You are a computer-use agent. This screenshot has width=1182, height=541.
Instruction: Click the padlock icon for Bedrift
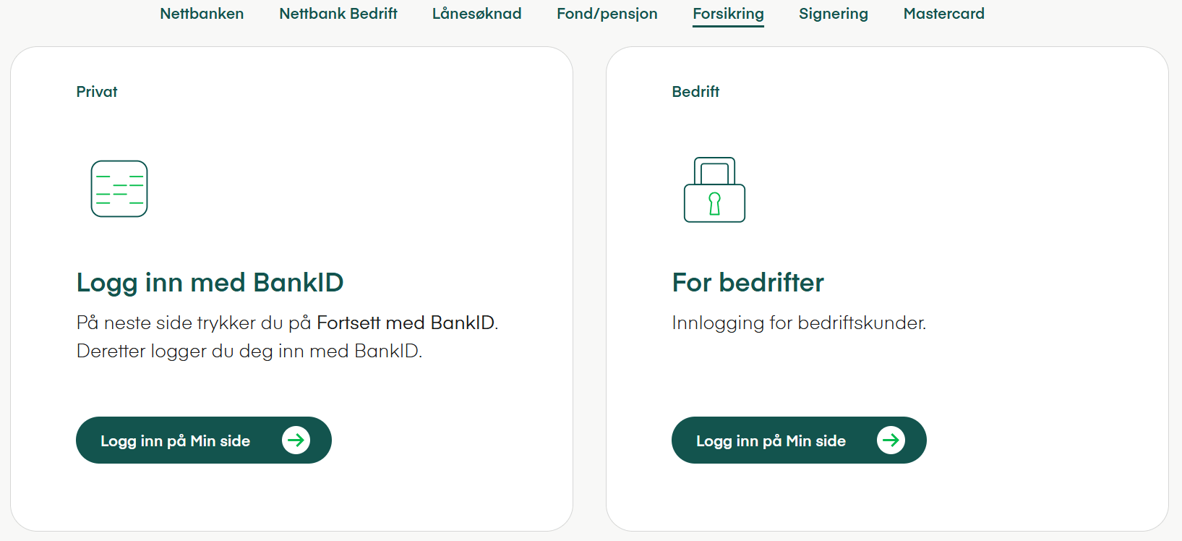pyautogui.click(x=714, y=190)
